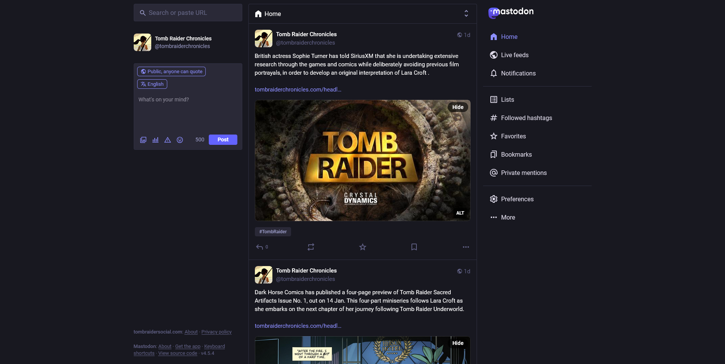Bookmark the Sophie Turner post
The height and width of the screenshot is (364, 725).
(x=414, y=247)
